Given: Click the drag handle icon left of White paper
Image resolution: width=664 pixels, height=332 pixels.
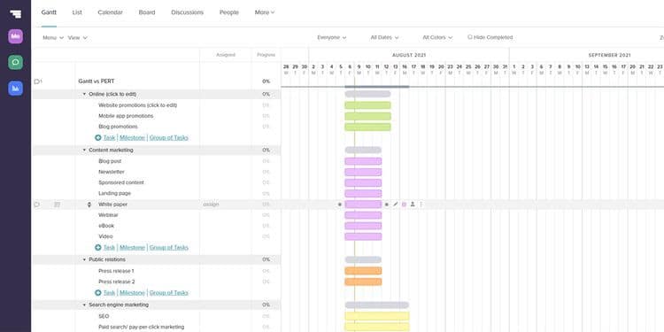Looking at the screenshot, I should pos(89,205).
